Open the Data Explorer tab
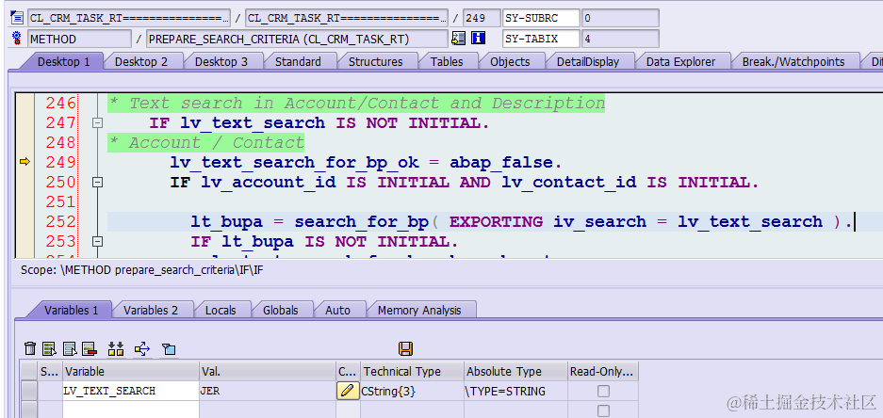The height and width of the screenshot is (418, 883). pos(680,62)
